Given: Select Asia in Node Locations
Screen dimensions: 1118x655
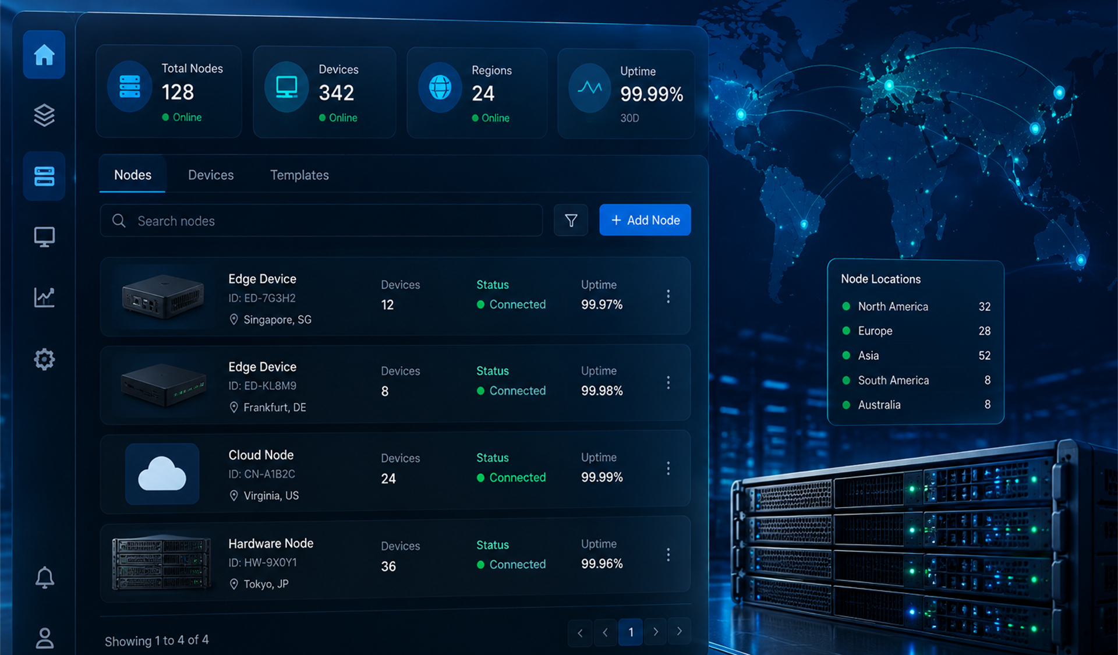Looking at the screenshot, I should click(916, 355).
